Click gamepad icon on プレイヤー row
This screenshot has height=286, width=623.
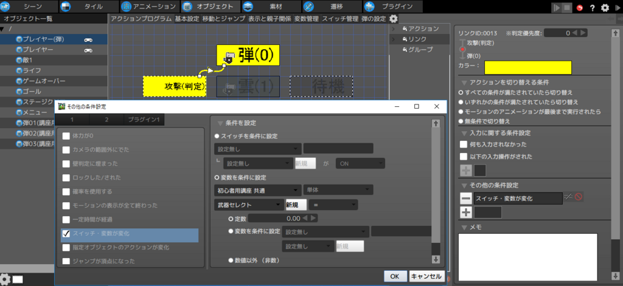[x=88, y=50]
